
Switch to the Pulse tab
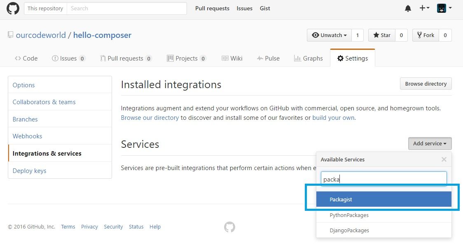coord(268,58)
